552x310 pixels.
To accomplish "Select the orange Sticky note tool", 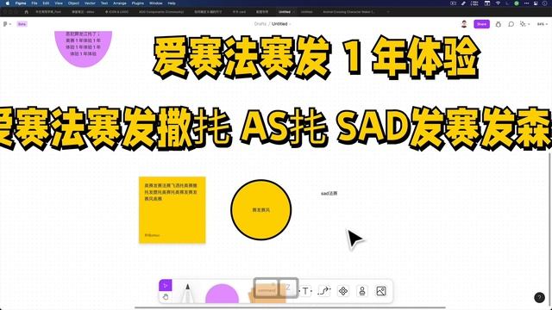I will click(x=267, y=293).
